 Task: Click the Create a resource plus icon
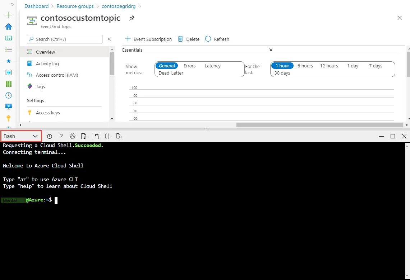[x=9, y=15]
